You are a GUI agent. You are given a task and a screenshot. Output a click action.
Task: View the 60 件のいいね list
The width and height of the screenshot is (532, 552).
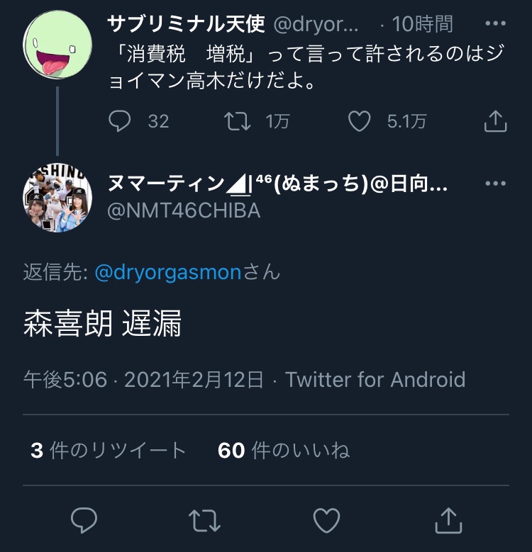[x=284, y=450]
